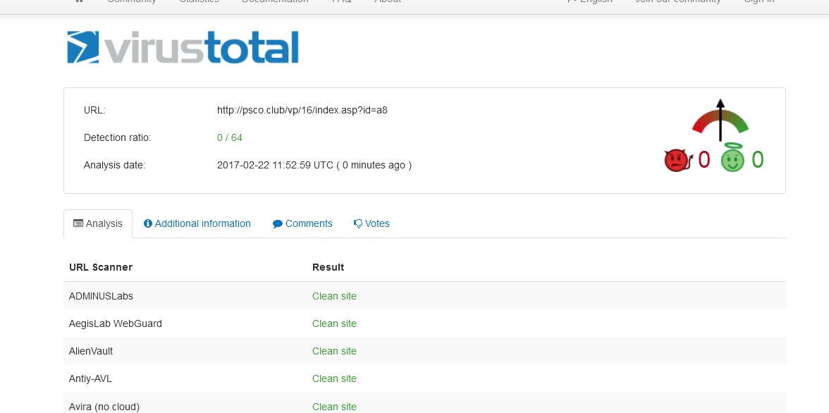Select the ADMINUSLabs scanner row name
Image resolution: width=829 pixels, height=413 pixels.
(x=101, y=296)
